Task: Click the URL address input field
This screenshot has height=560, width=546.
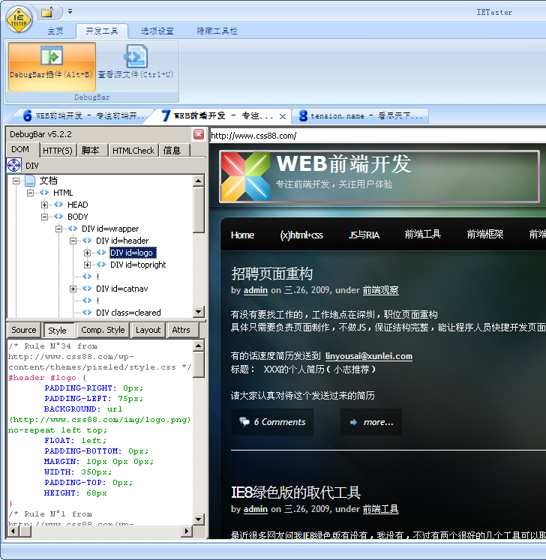Action: 375,136
